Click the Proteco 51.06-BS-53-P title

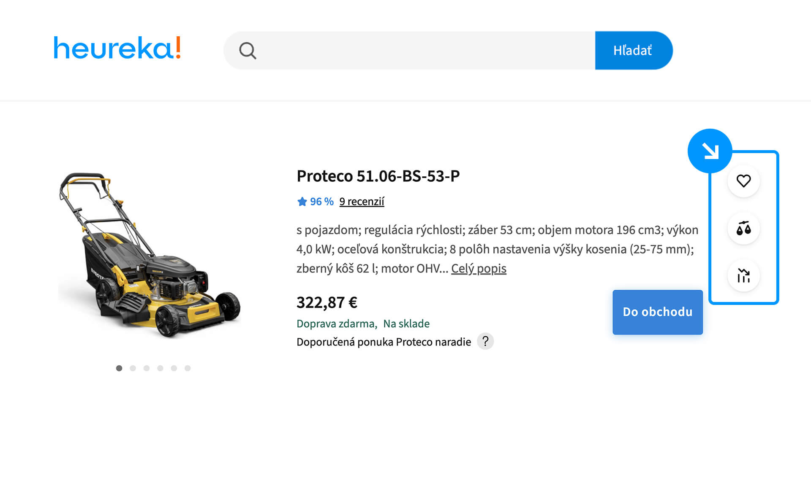(378, 176)
